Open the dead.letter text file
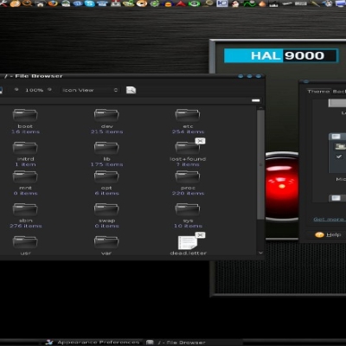346x346 pixels. point(188,243)
